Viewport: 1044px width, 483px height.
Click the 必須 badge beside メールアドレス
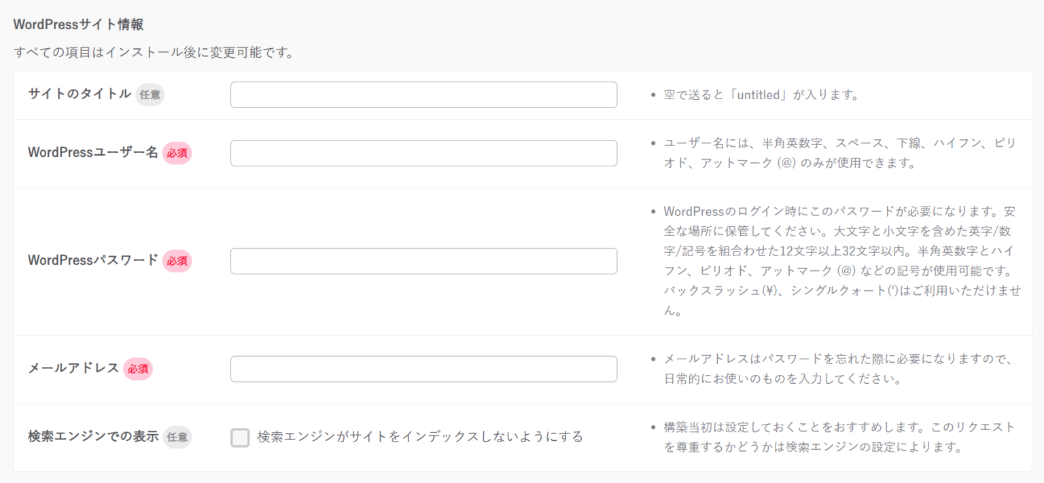pos(138,369)
